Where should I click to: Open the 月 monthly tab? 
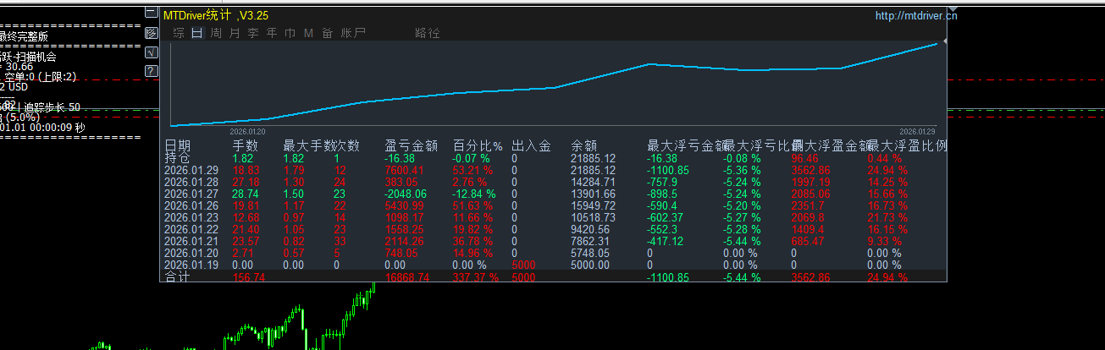point(234,33)
